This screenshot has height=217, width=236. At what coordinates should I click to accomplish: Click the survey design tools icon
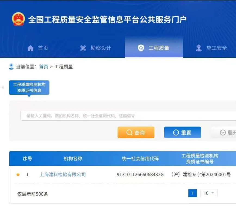[x=83, y=48]
